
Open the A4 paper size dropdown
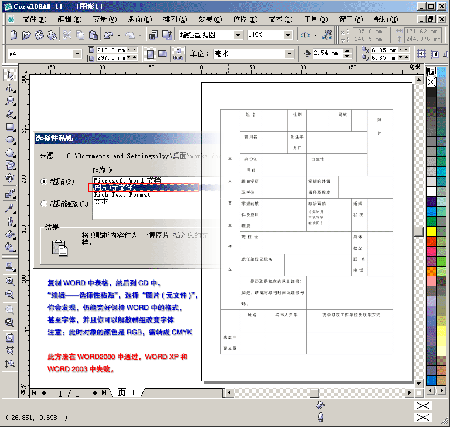click(77, 54)
